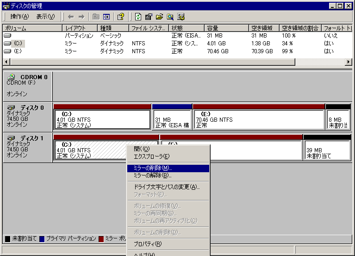The image size is (355, 256).
Task: Click the back arrow toolbar icon
Action: coord(71,17)
